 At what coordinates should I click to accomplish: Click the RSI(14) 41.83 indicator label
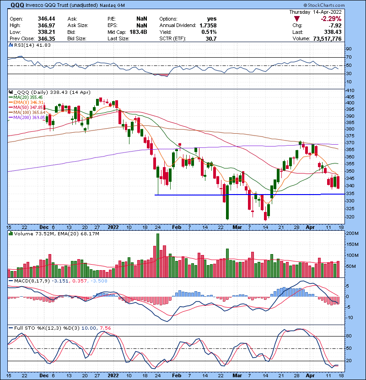[32, 45]
